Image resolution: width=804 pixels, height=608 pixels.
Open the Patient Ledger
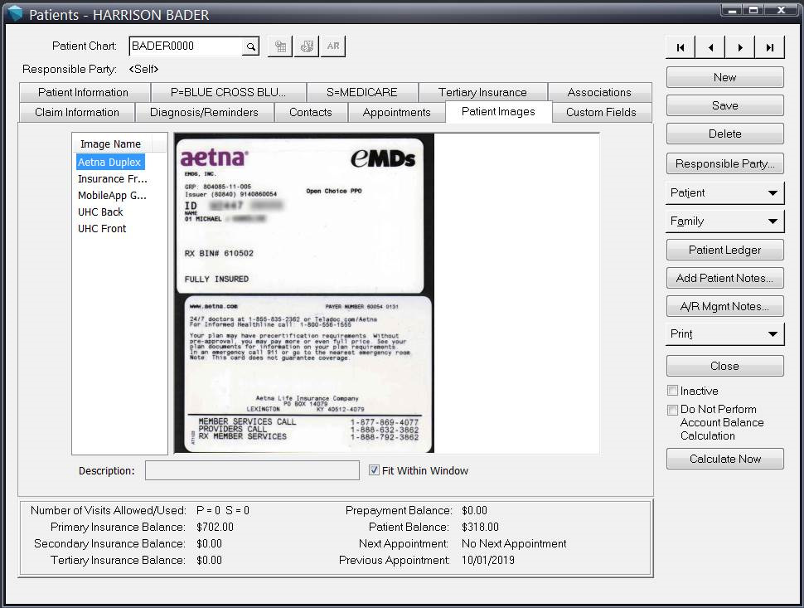pos(725,250)
